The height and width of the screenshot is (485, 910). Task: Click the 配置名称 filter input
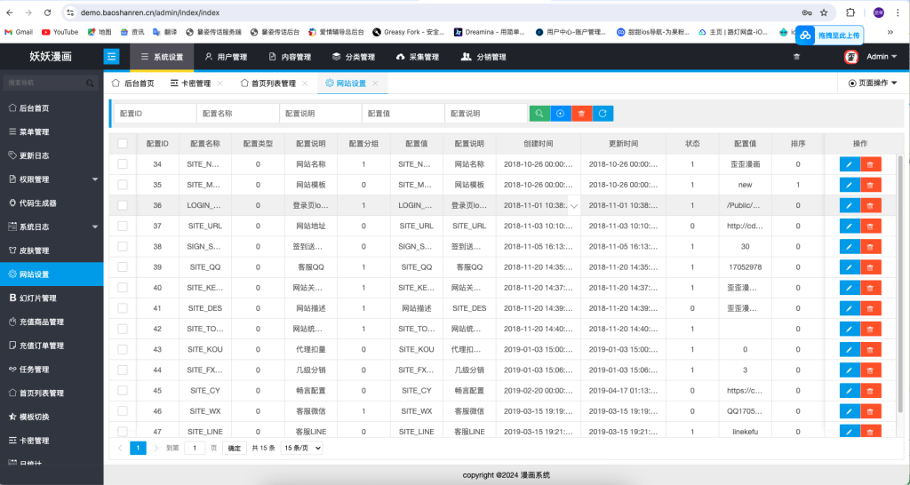click(238, 114)
